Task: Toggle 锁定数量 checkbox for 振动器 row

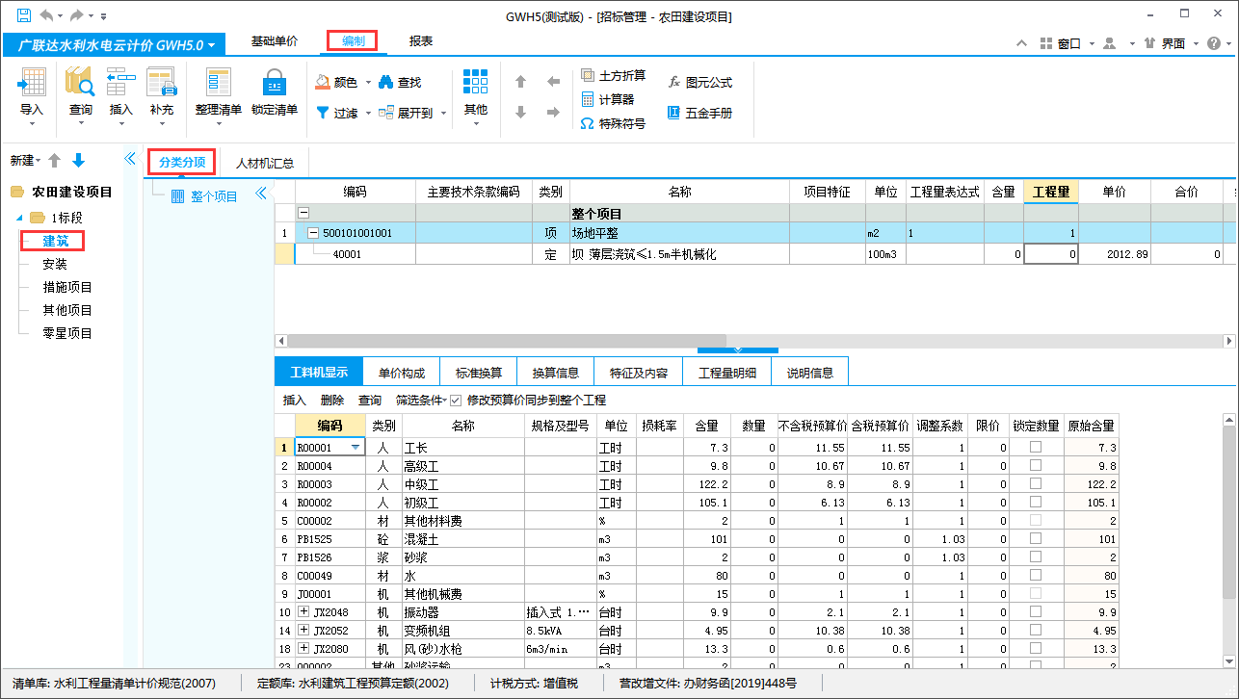Action: click(x=1036, y=612)
